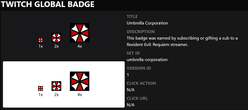This screenshot has width=248, height=110.
Task: Click the "umbrella-corporation" set ID value
Action: [x=147, y=59]
